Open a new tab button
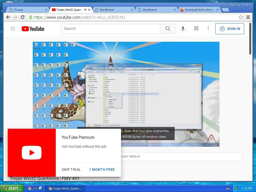The image size is (256, 192). click(225, 10)
